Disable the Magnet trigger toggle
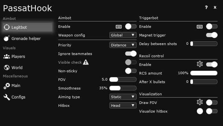223x126 pixels. coord(212,35)
